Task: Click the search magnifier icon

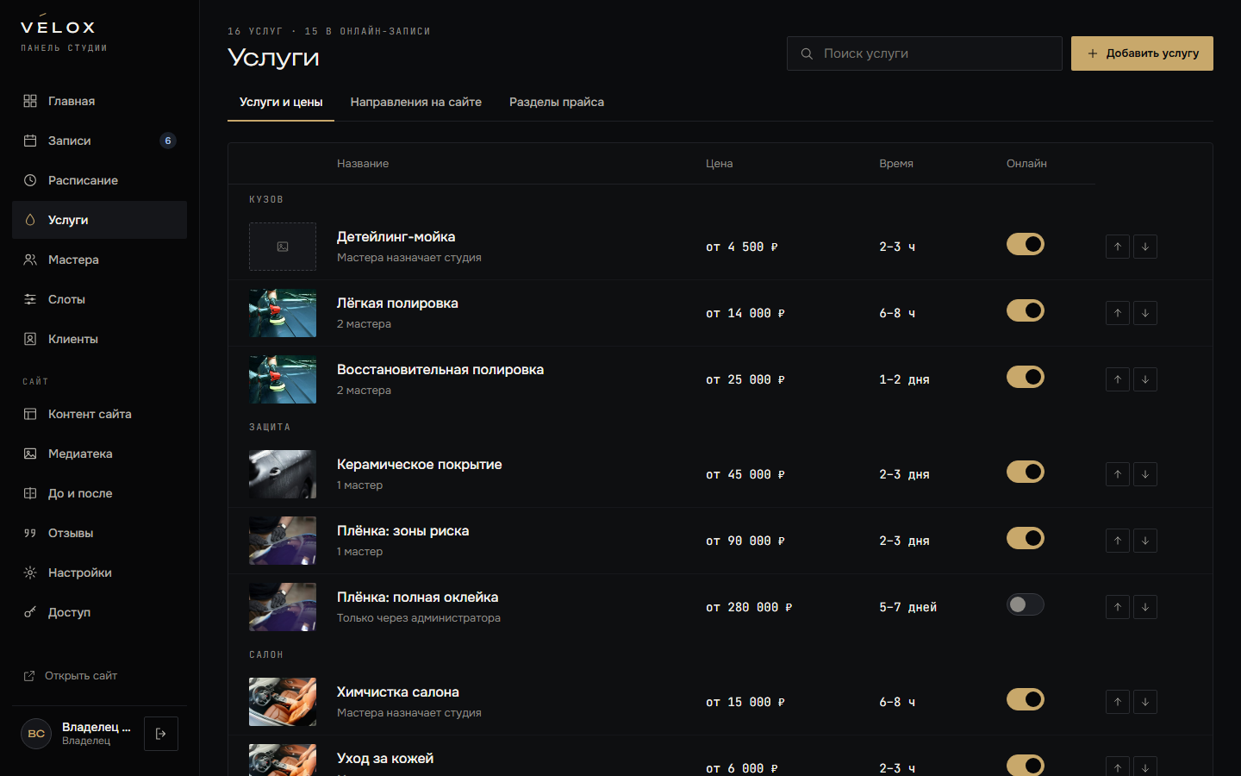Action: tap(807, 53)
